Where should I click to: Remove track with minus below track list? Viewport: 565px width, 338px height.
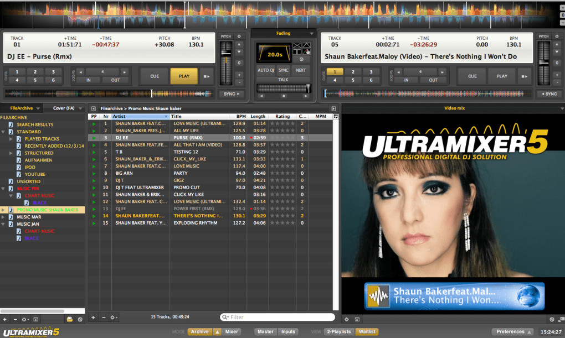click(104, 318)
